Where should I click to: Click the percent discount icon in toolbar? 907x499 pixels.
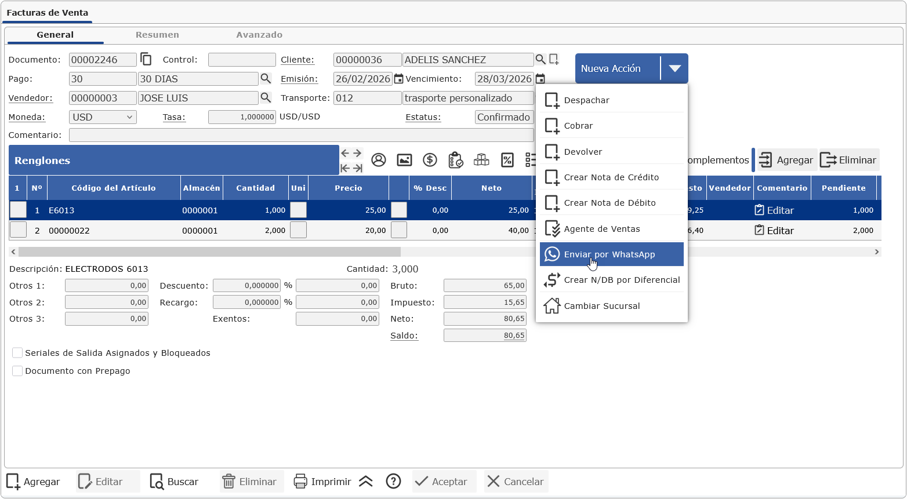click(x=507, y=160)
